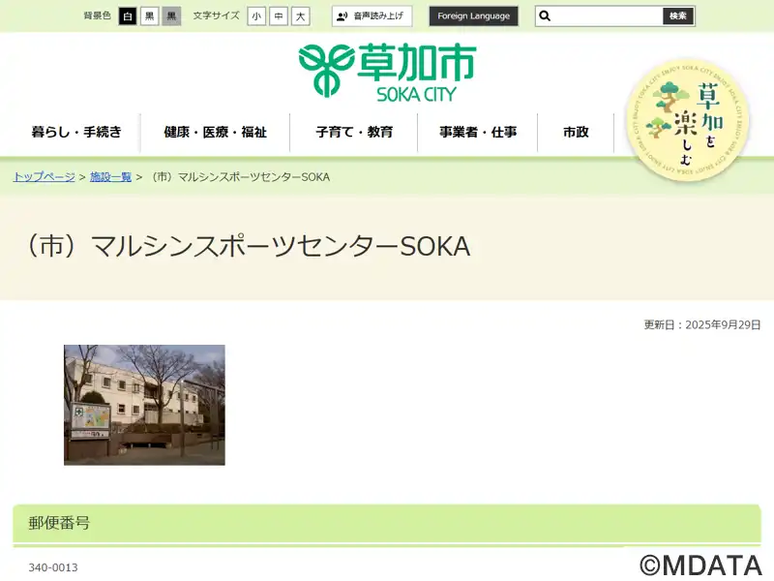Set background to the gray 黒 swatch
Image resolution: width=774 pixels, height=581 pixels.
(x=171, y=16)
